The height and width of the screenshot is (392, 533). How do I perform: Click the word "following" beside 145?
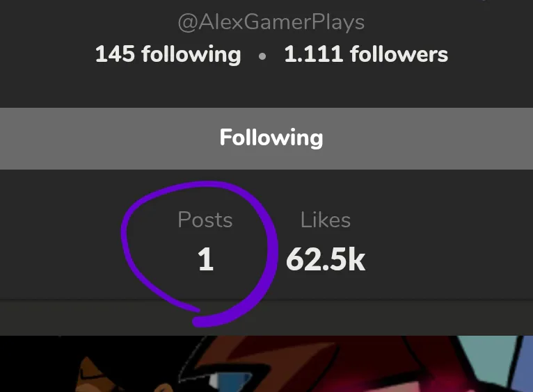tap(191, 54)
